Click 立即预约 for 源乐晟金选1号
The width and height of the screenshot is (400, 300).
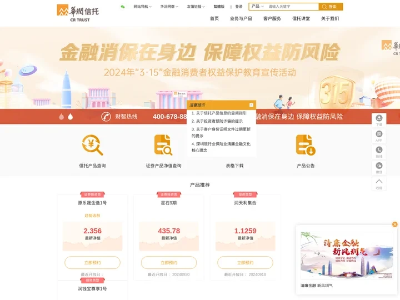92,262
